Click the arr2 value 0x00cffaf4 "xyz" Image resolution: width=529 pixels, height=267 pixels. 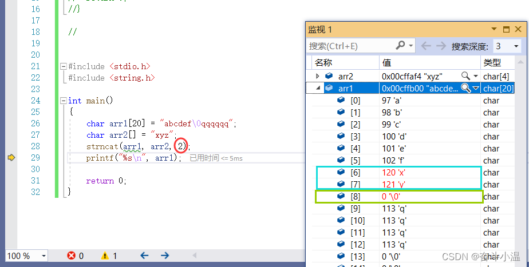412,77
